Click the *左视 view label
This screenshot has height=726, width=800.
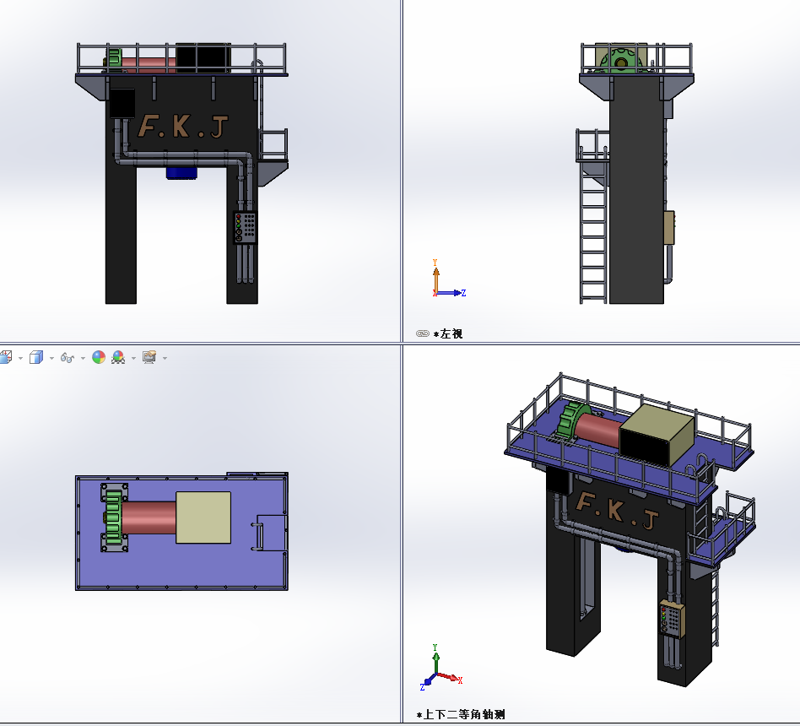(x=448, y=334)
